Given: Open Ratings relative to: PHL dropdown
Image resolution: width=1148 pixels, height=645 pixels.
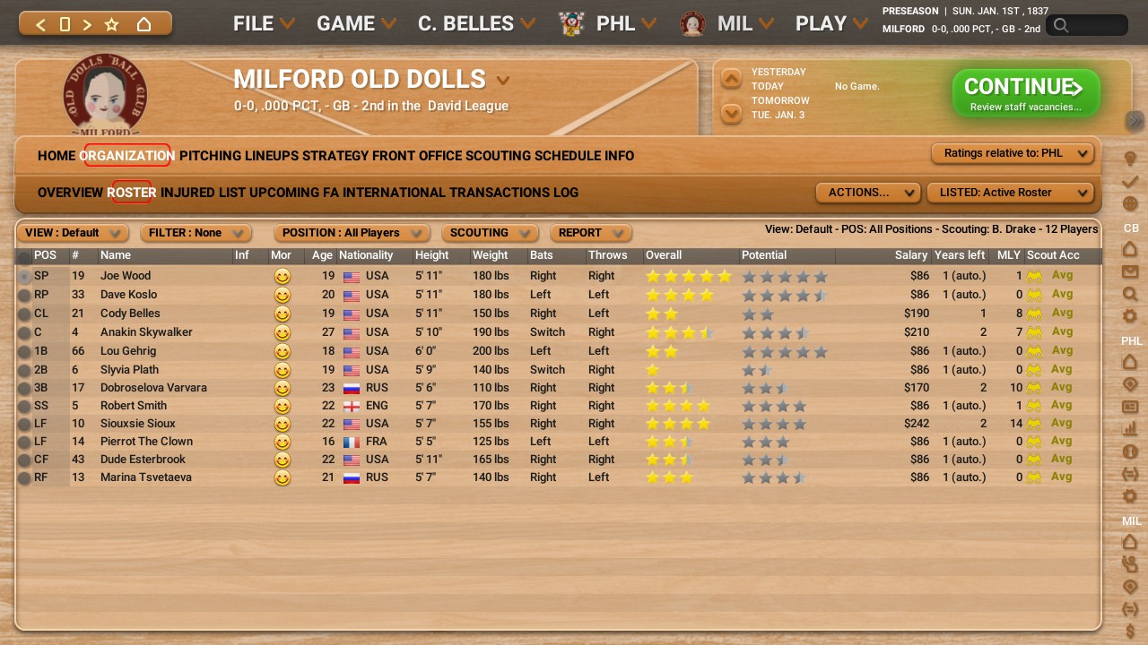Looking at the screenshot, I should click(x=1013, y=153).
